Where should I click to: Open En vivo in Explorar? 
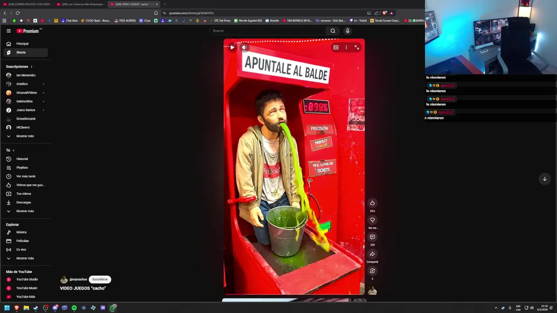[26, 250]
